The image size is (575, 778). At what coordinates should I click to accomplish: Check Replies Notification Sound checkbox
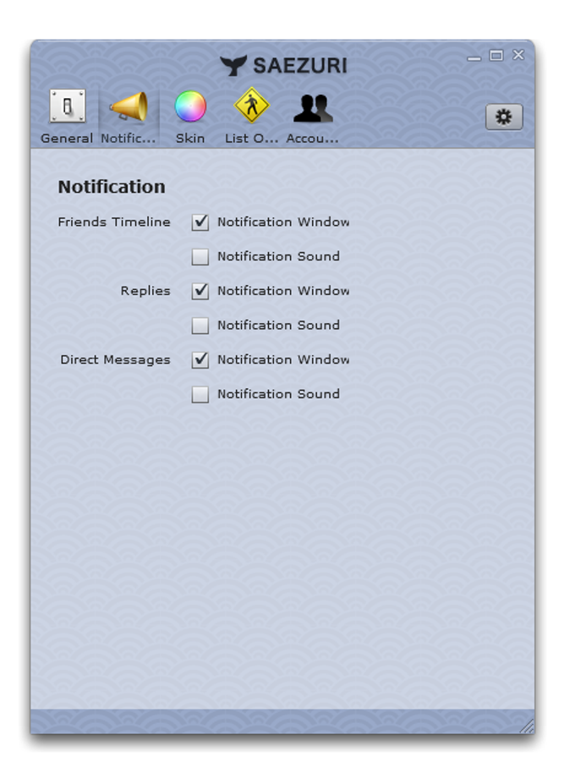click(200, 326)
